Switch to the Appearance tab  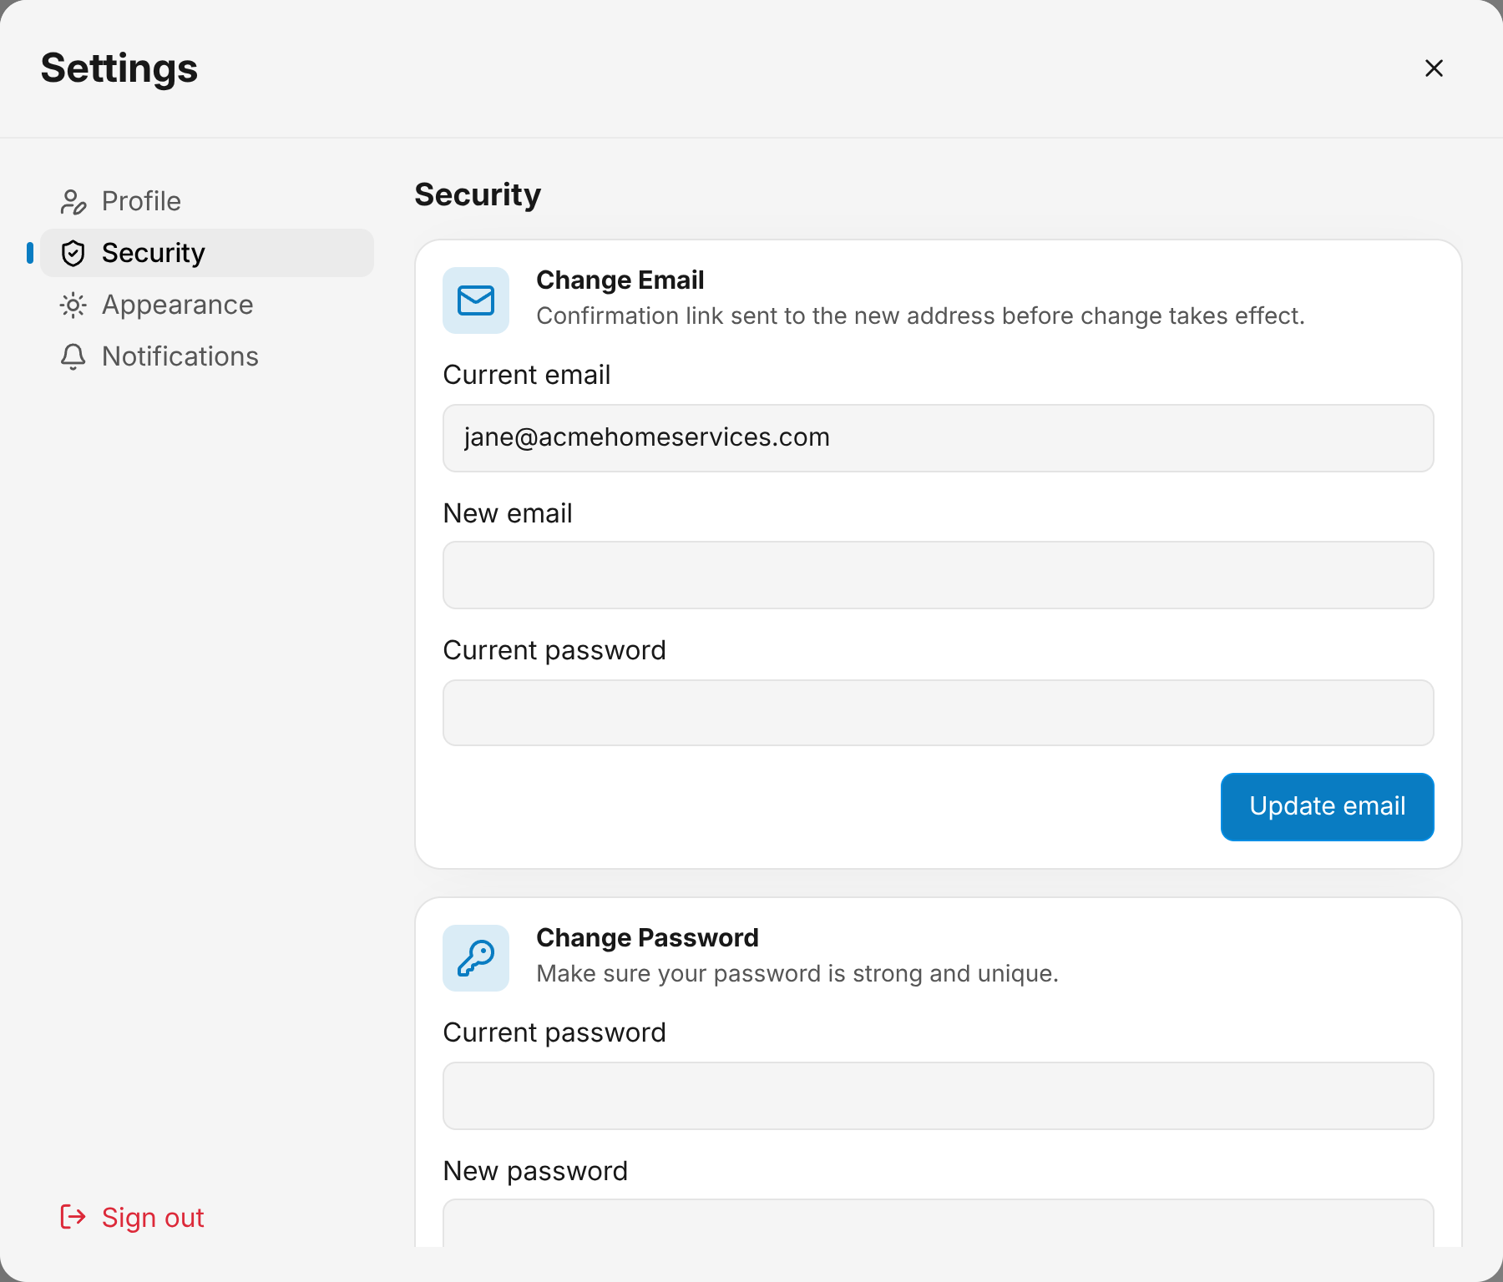point(207,305)
